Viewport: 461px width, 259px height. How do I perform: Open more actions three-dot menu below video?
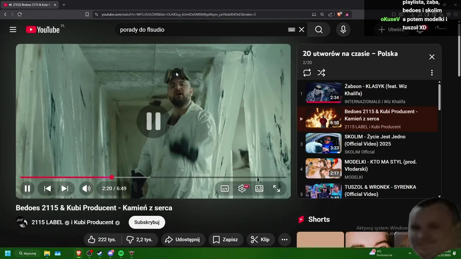(x=285, y=240)
